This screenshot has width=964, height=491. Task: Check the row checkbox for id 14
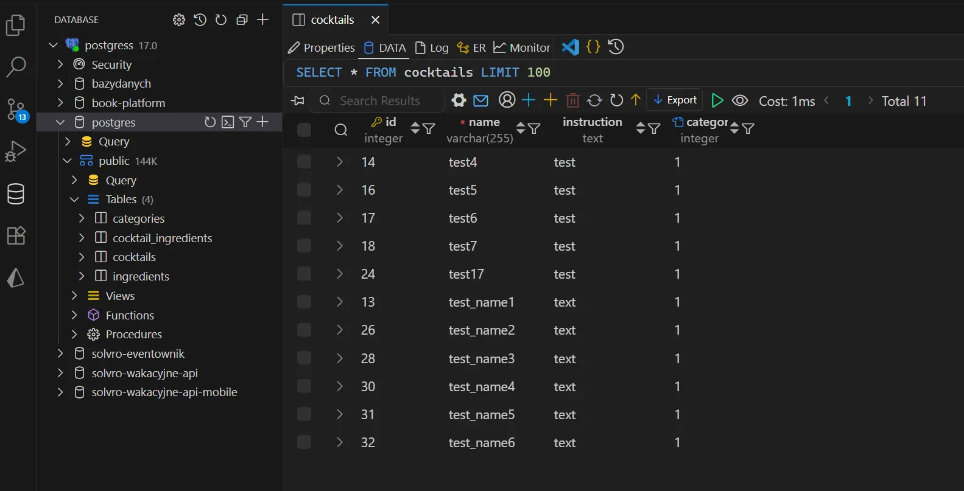[x=304, y=162]
